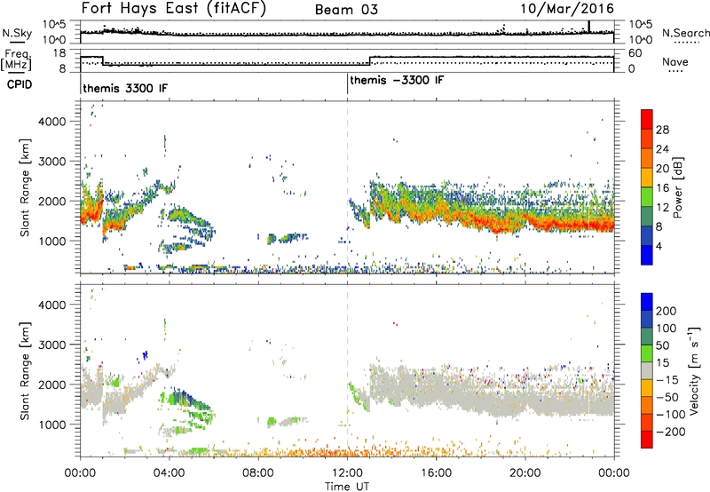Click the '04:00' time axis label
710x492 pixels.
(x=169, y=473)
